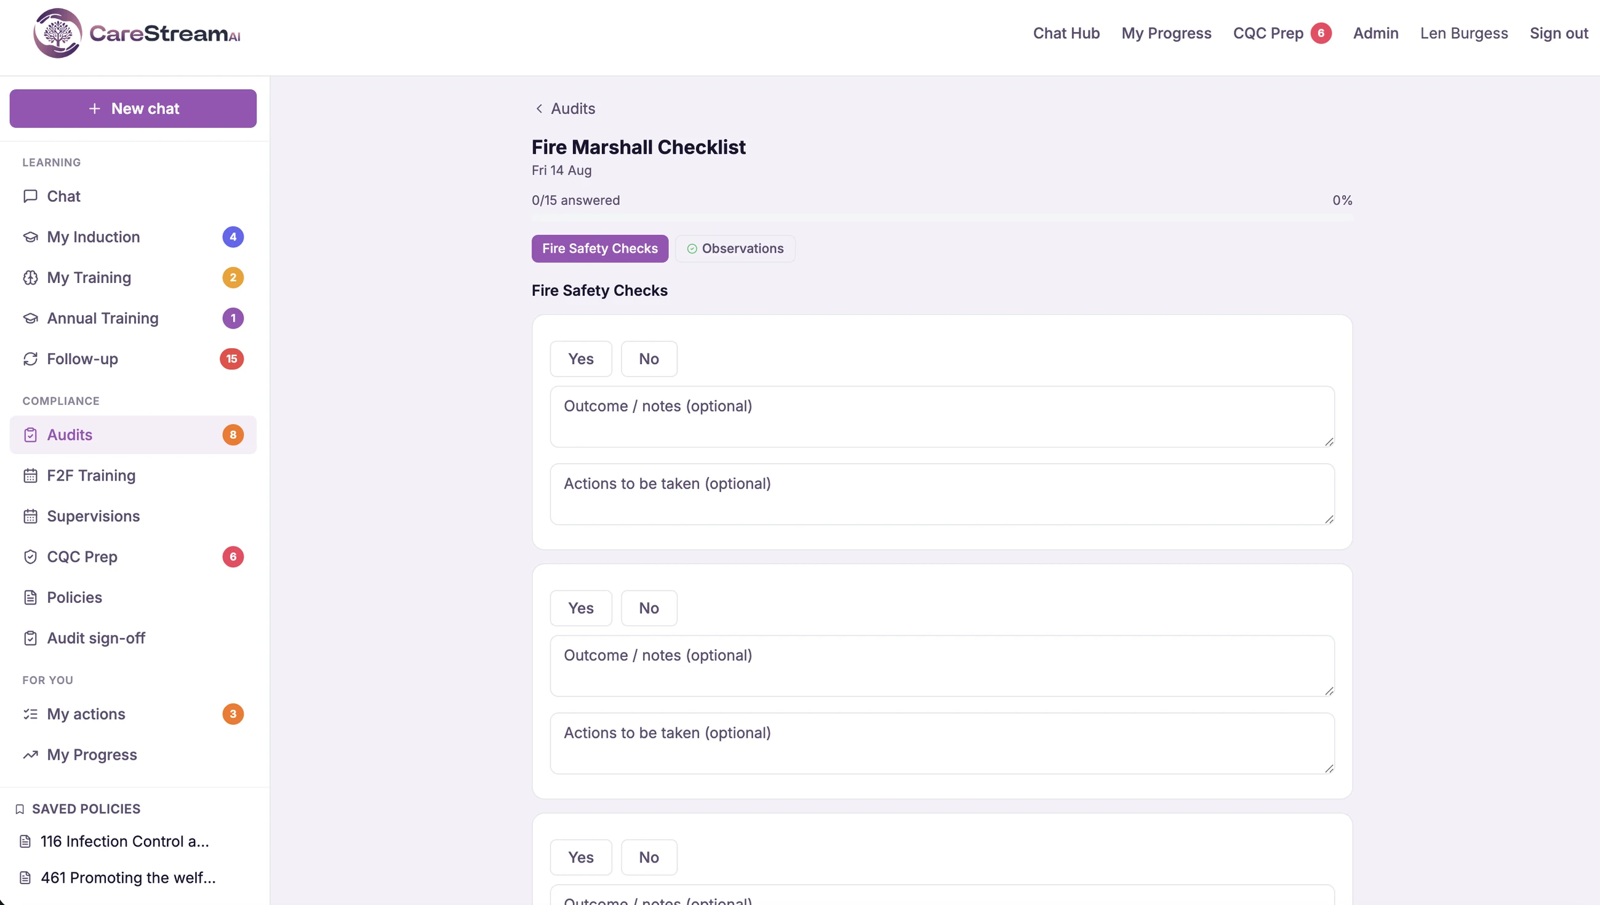Open My actions in the sidebar
This screenshot has height=905, width=1600.
[133, 714]
